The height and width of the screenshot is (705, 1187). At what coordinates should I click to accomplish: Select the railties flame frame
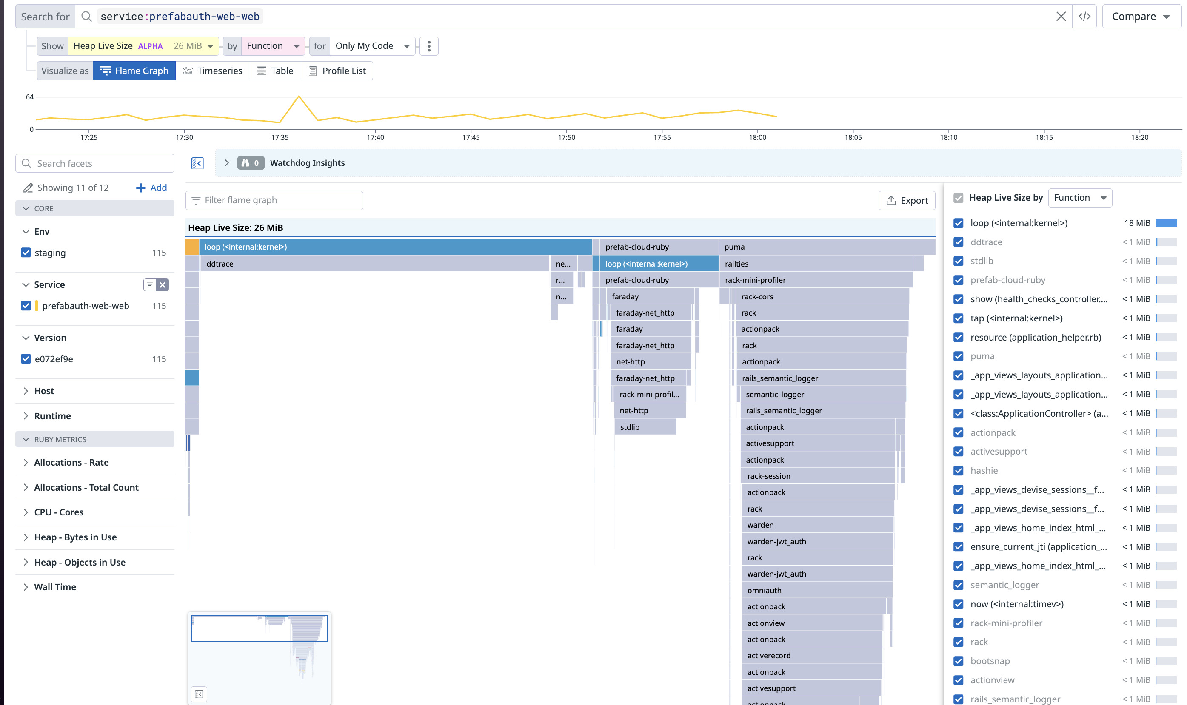(816, 264)
